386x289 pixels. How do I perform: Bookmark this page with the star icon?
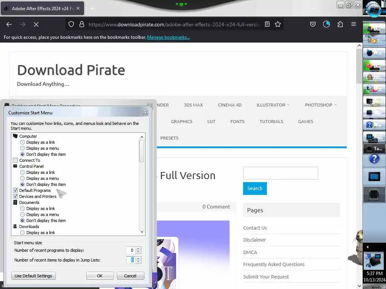click(x=278, y=24)
